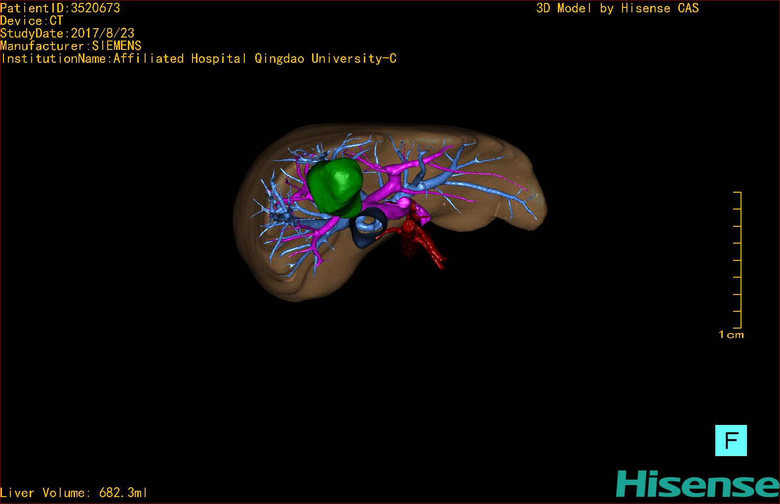This screenshot has width=780, height=504.
Task: Click the yellow scale ruler
Action: click(738, 260)
